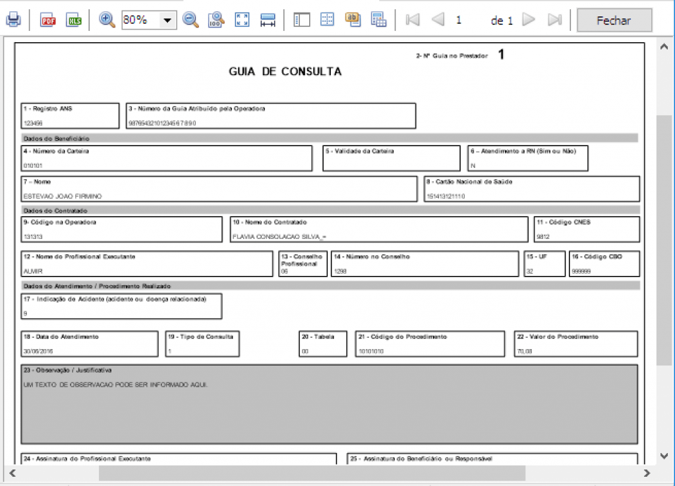Open the zoom level dropdown arrow
This screenshot has height=486, width=675.
tap(167, 20)
